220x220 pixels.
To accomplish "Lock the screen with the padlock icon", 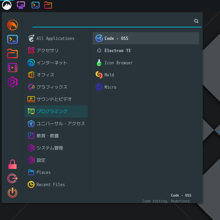I will pyautogui.click(x=13, y=164).
